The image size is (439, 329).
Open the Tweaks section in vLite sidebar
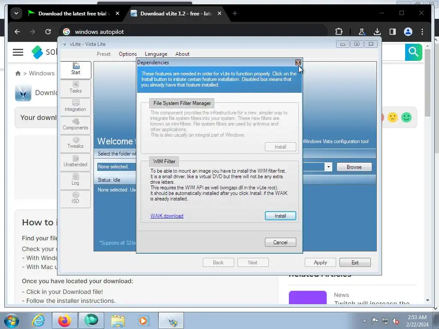75,144
